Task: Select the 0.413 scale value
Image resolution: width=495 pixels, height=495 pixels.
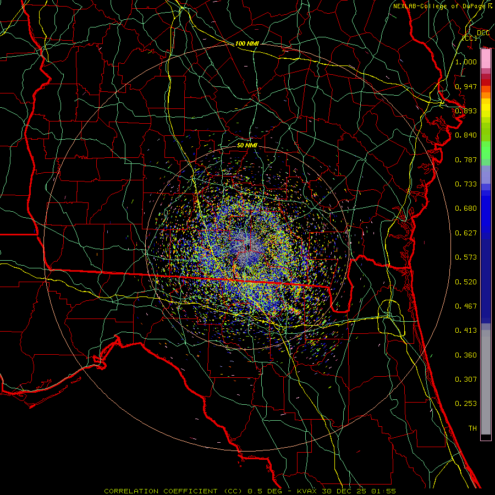Action: 466,331
